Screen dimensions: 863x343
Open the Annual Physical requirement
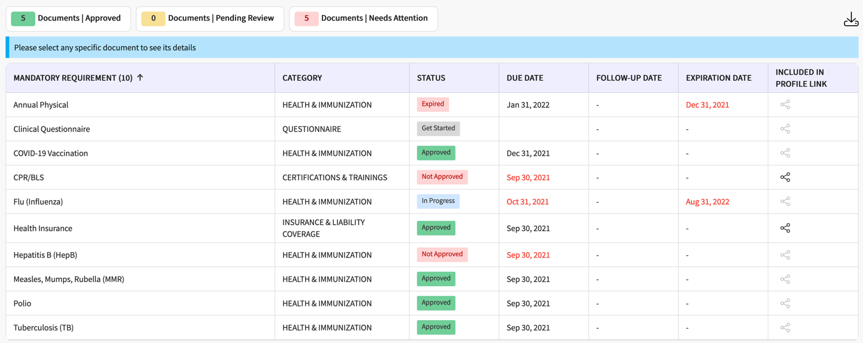pos(41,105)
